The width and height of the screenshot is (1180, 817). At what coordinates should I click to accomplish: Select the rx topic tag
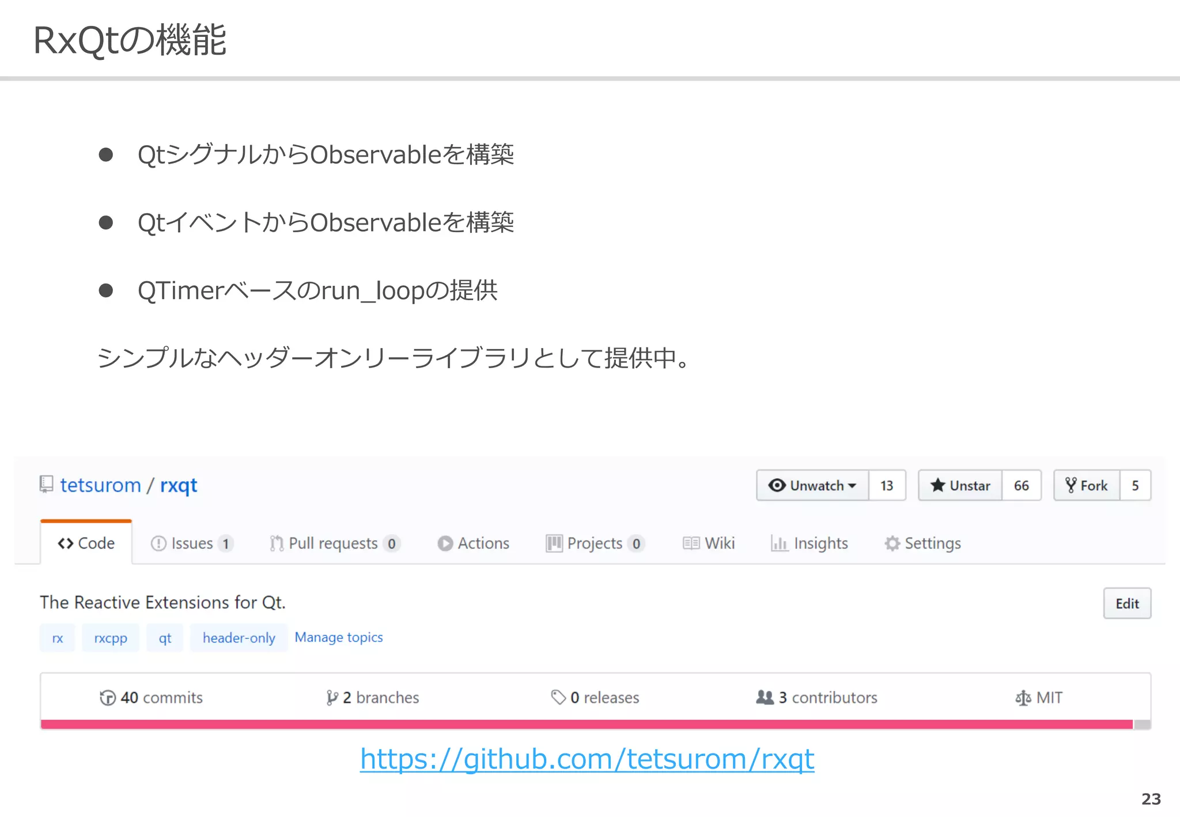[57, 638]
